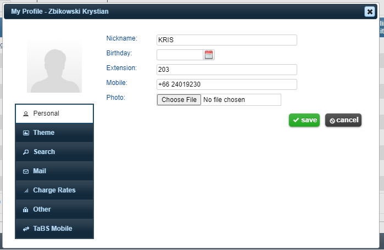This screenshot has width=384, height=250.
Task: Click the bar chart icon beside Charge Rates
Action: pos(26,190)
